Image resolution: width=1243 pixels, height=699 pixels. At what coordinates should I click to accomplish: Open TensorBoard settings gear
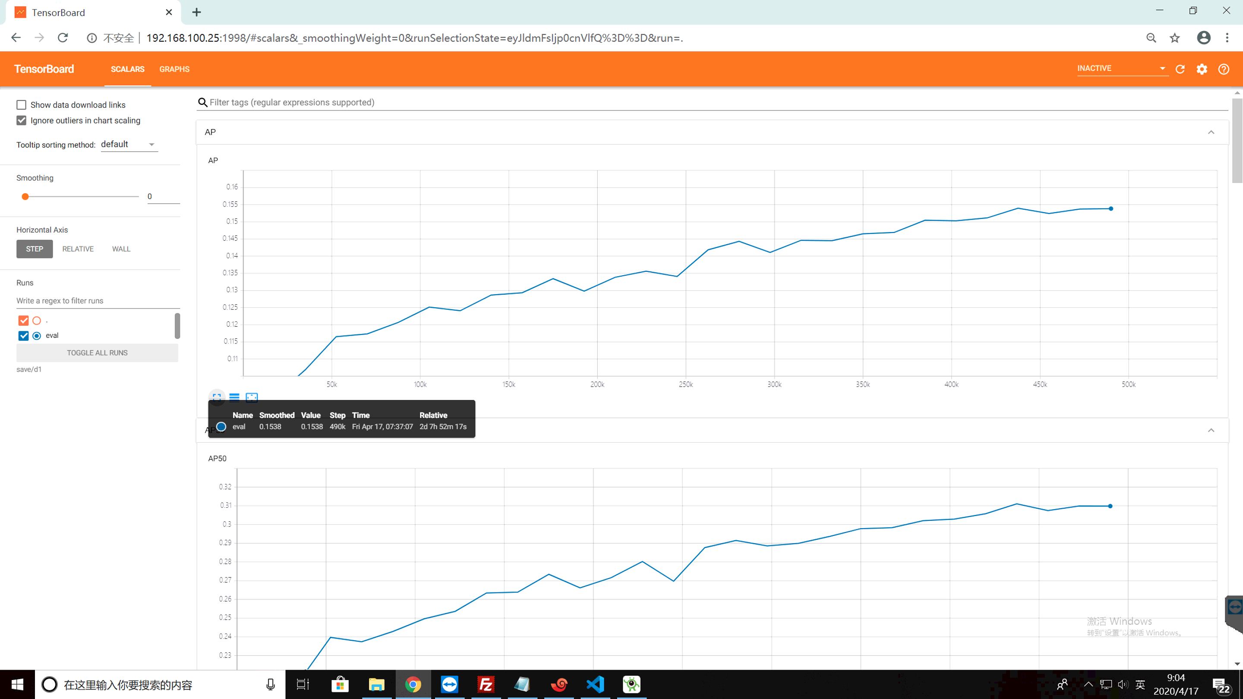tap(1202, 69)
